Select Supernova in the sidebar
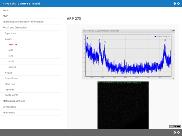182x136 pixels. [x=31, y=33]
